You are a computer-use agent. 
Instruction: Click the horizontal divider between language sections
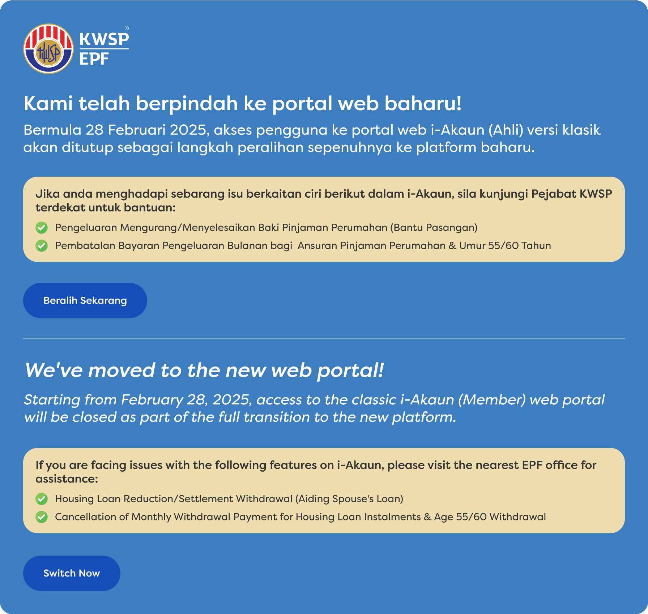click(x=324, y=338)
